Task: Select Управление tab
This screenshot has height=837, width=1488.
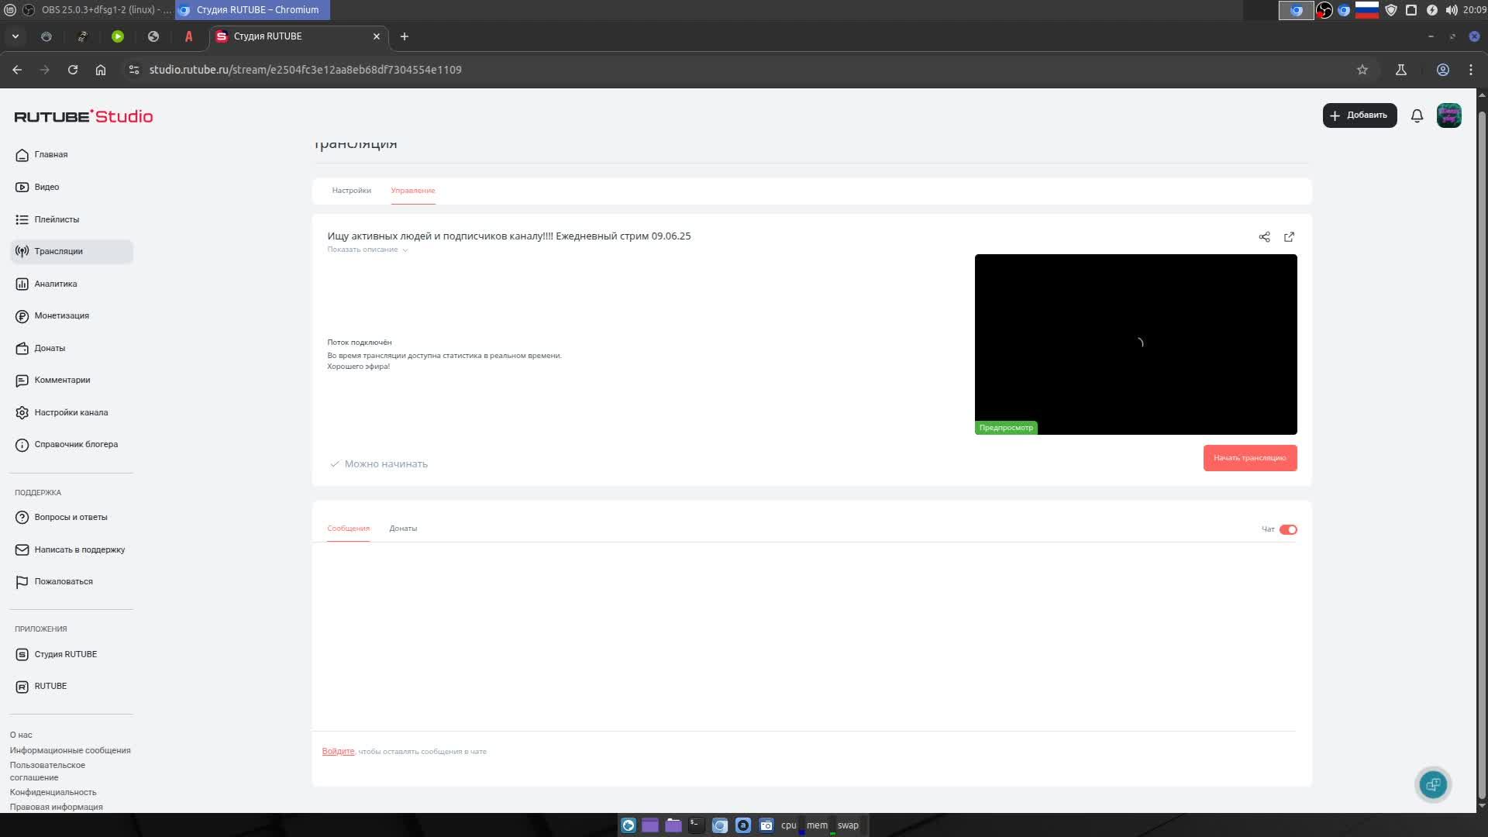Action: (412, 191)
